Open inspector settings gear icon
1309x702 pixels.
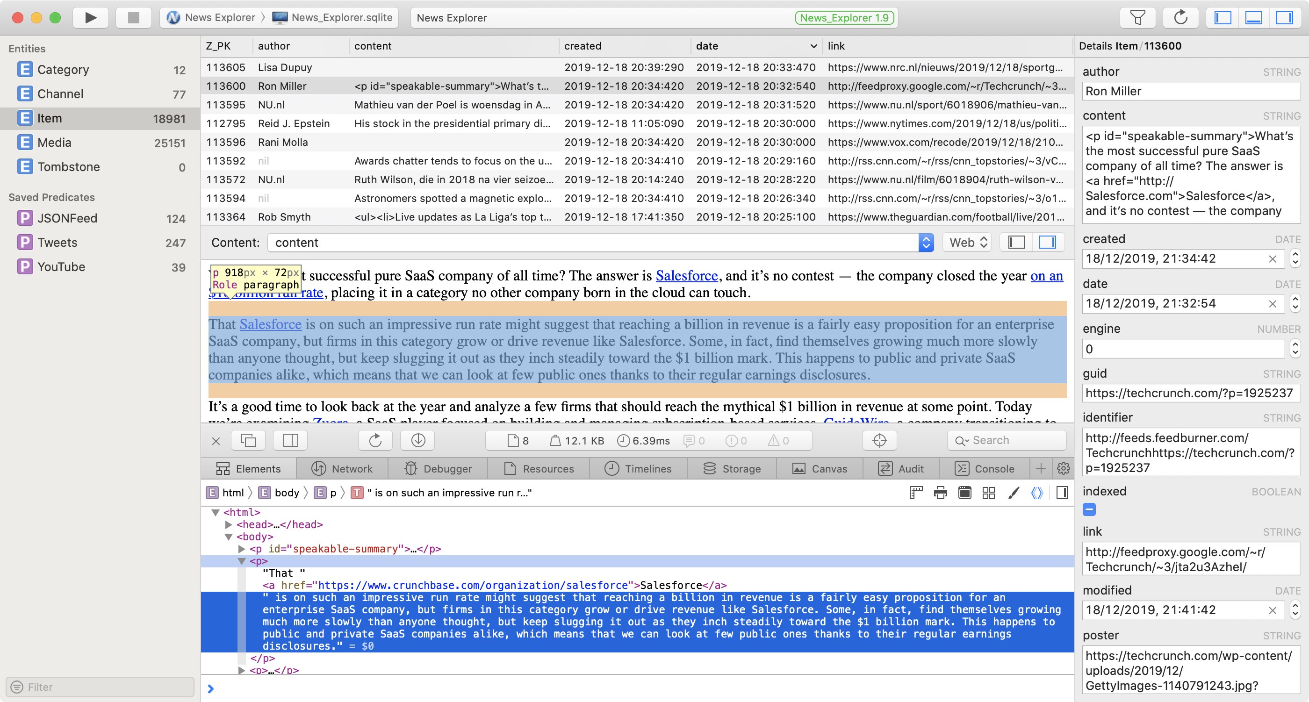coord(1063,468)
